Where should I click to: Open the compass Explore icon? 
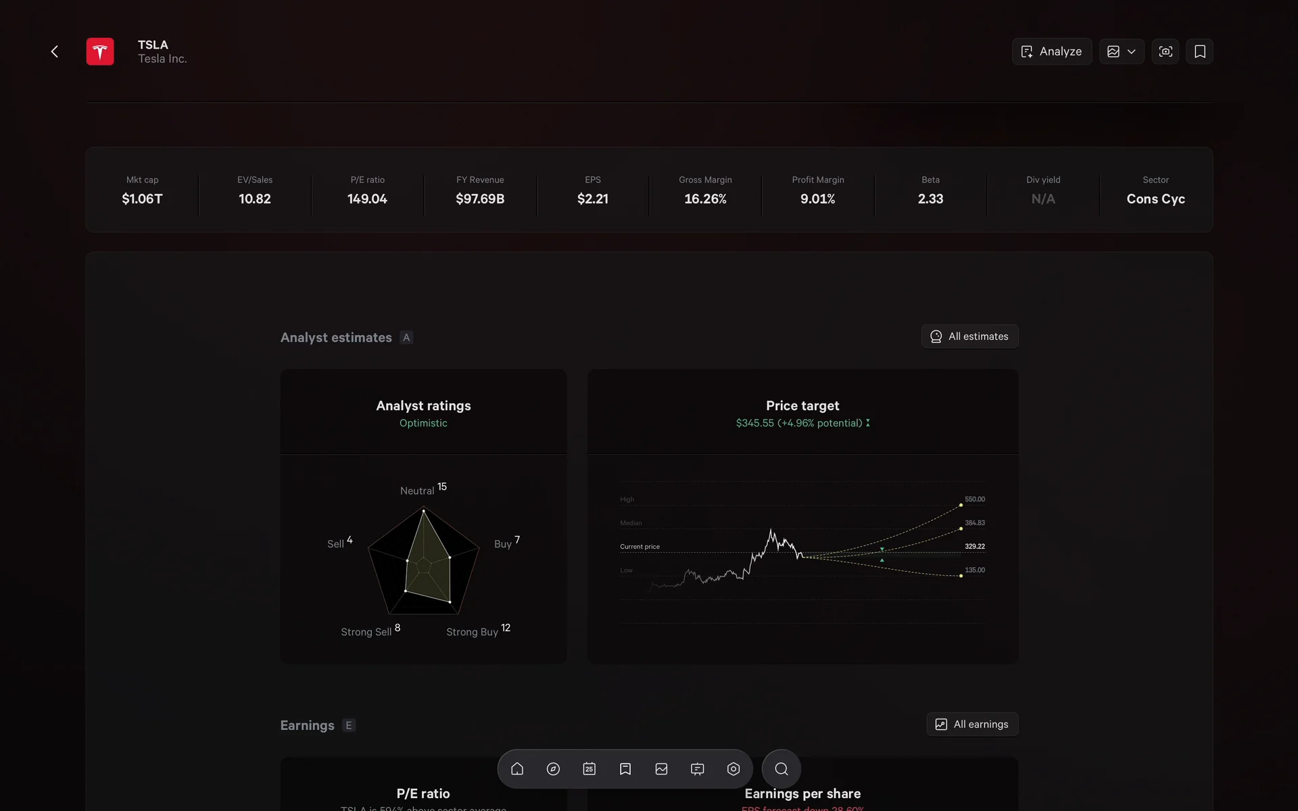pos(553,769)
